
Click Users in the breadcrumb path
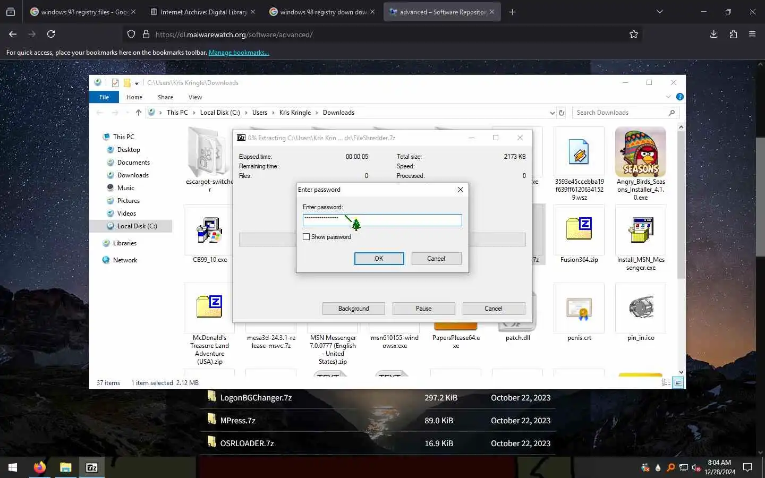click(x=260, y=113)
